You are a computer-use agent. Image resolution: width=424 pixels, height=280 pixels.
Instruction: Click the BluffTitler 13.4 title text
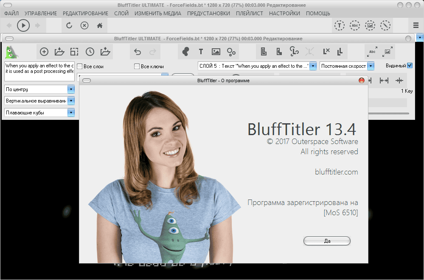pos(302,129)
